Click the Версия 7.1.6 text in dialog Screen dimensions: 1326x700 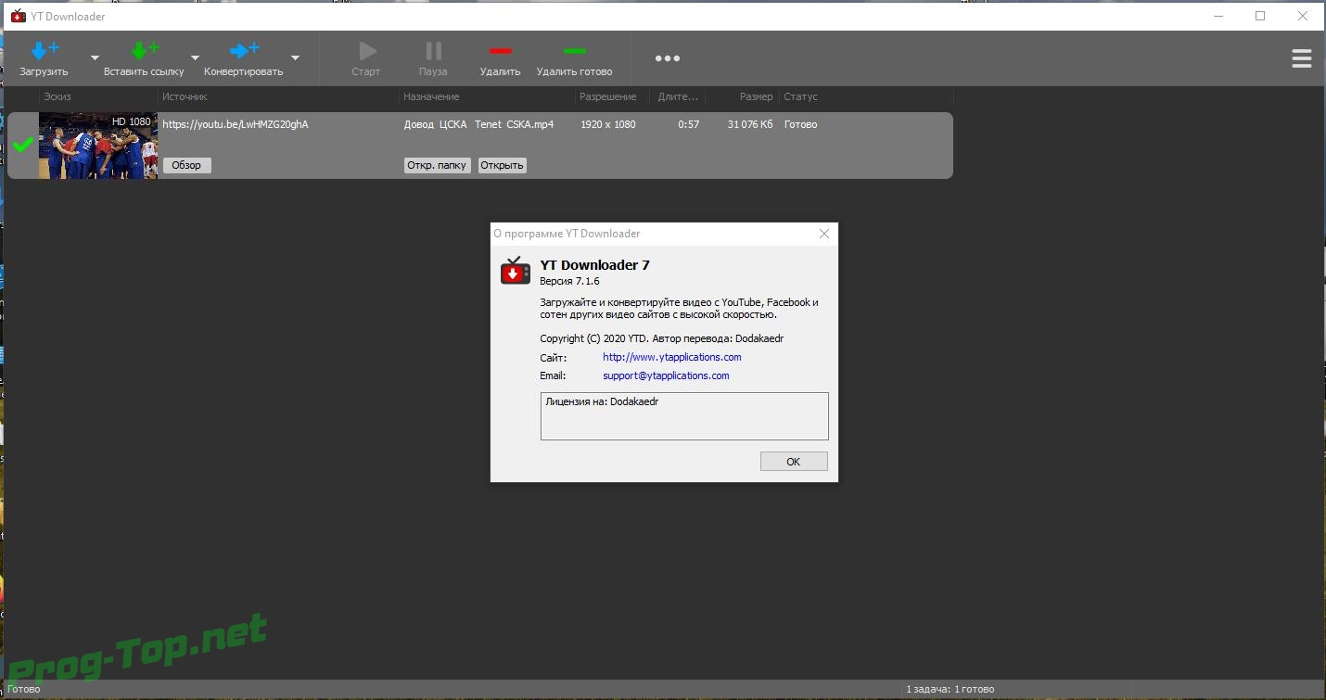click(570, 281)
